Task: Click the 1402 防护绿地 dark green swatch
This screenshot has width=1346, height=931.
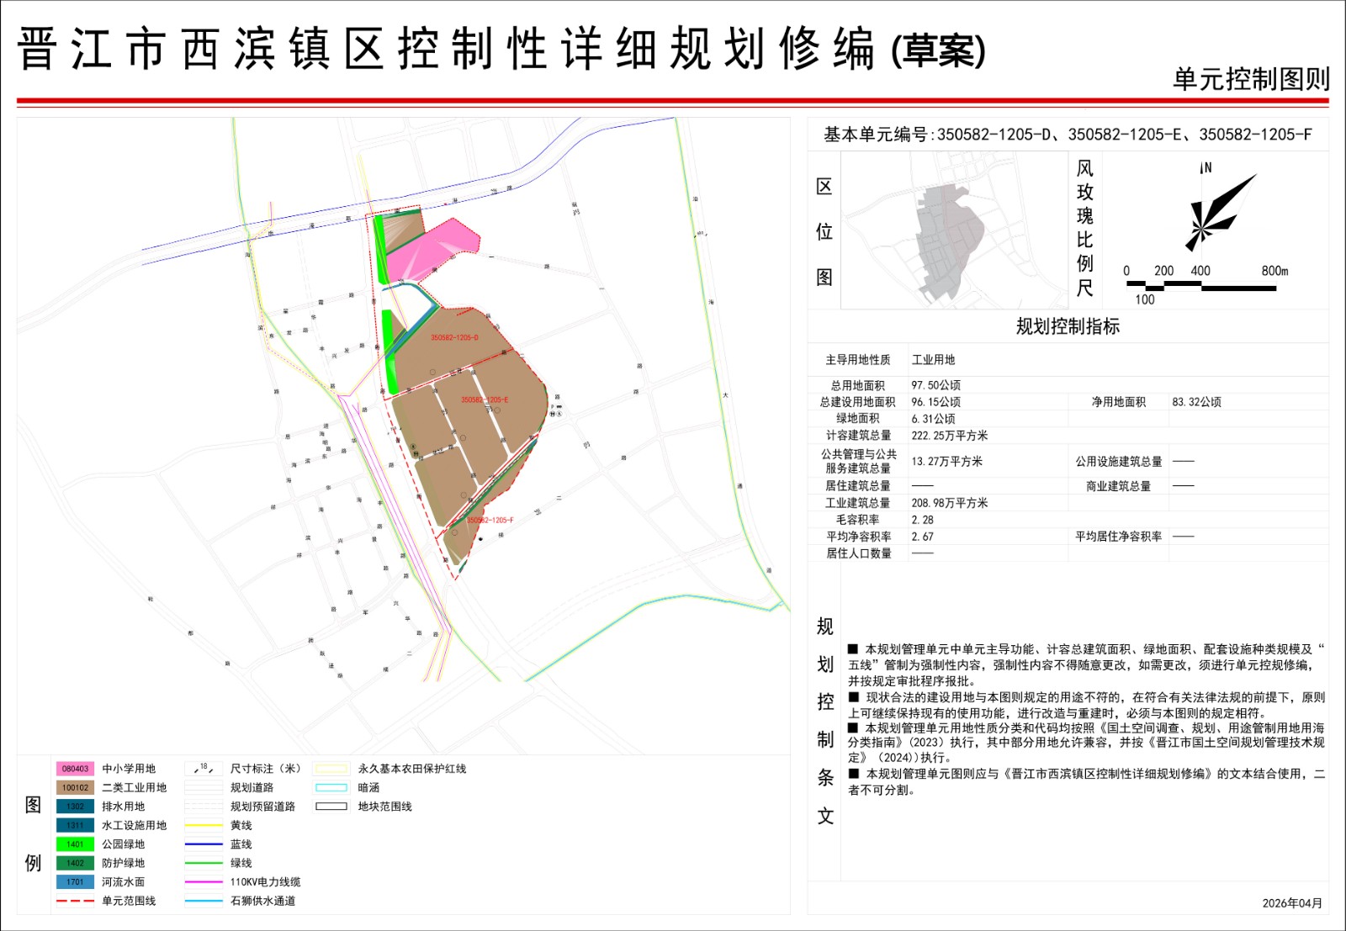Action: (x=75, y=863)
